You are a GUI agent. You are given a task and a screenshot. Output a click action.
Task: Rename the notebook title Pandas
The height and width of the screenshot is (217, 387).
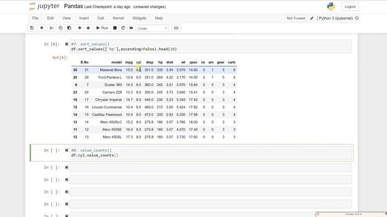click(x=73, y=6)
